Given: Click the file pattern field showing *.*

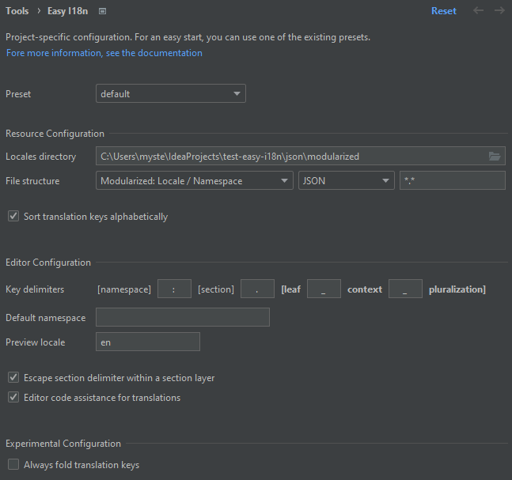Looking at the screenshot, I should (452, 181).
